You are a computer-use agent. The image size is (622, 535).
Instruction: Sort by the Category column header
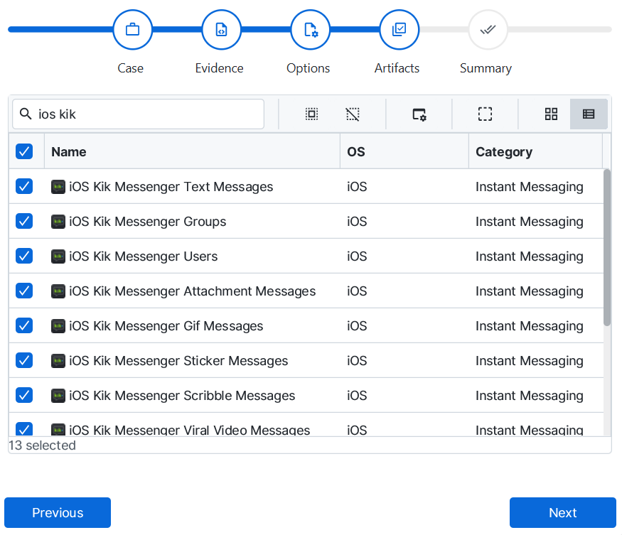[535, 151]
